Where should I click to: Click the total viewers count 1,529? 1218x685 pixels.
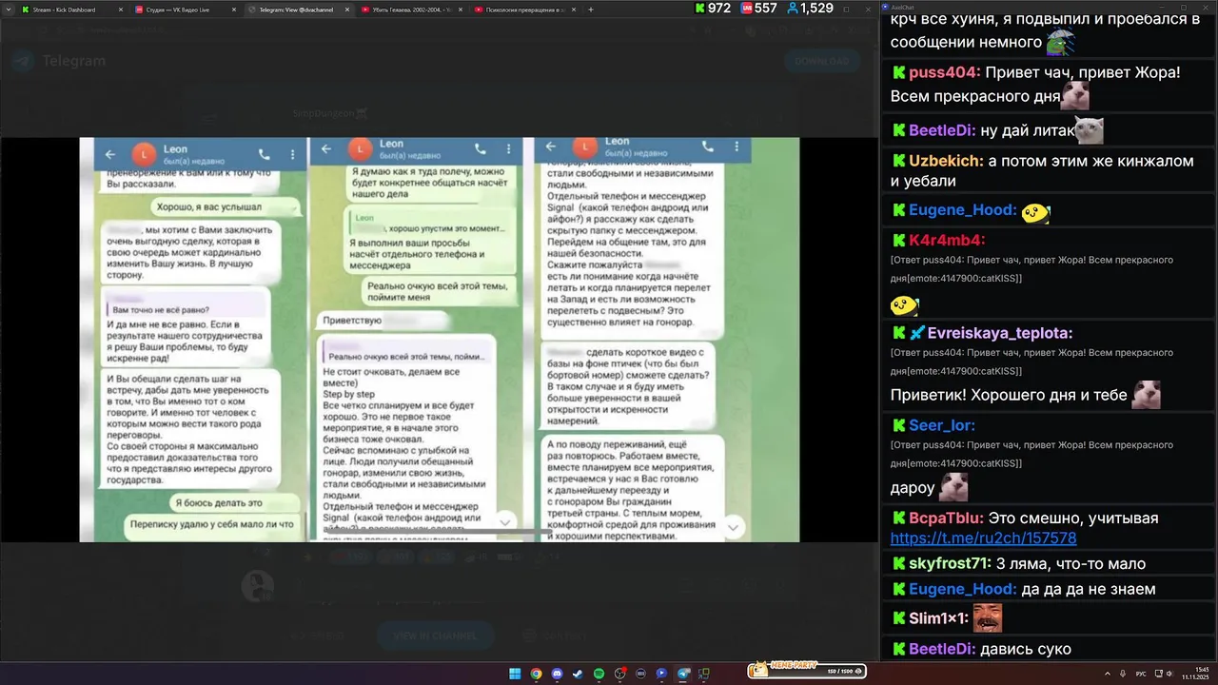point(810,9)
